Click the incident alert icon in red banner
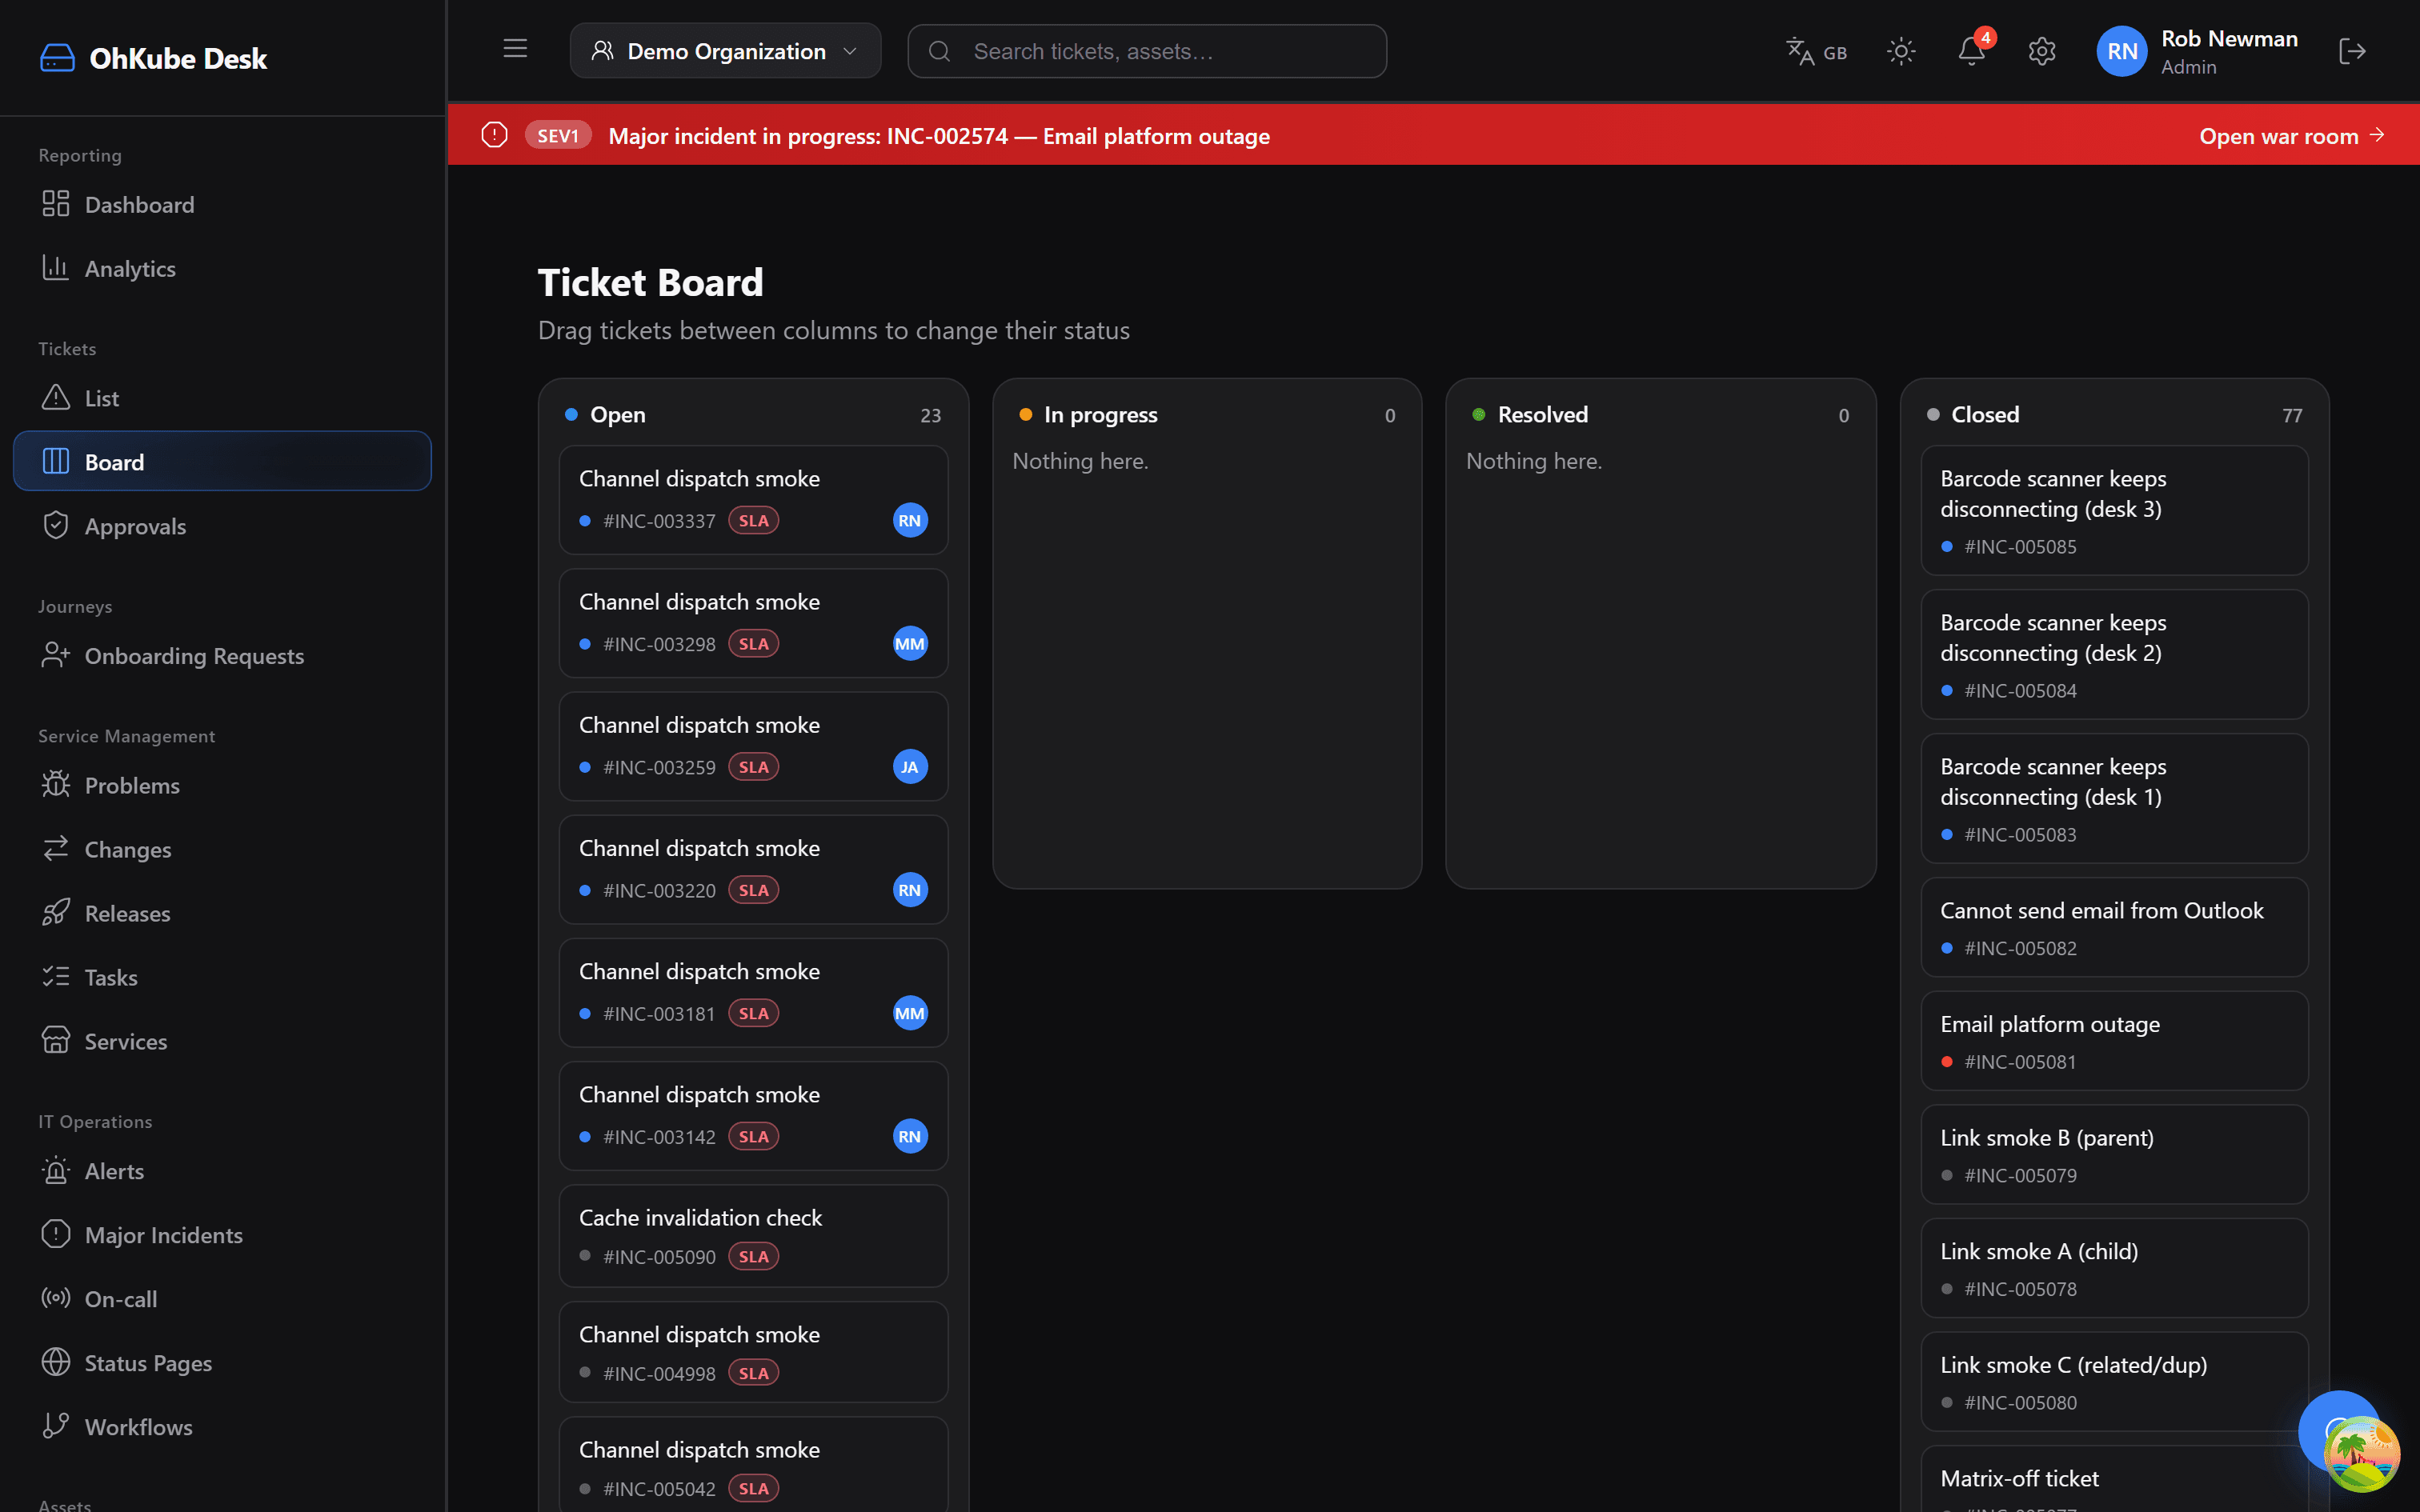This screenshot has width=2420, height=1512. [494, 135]
